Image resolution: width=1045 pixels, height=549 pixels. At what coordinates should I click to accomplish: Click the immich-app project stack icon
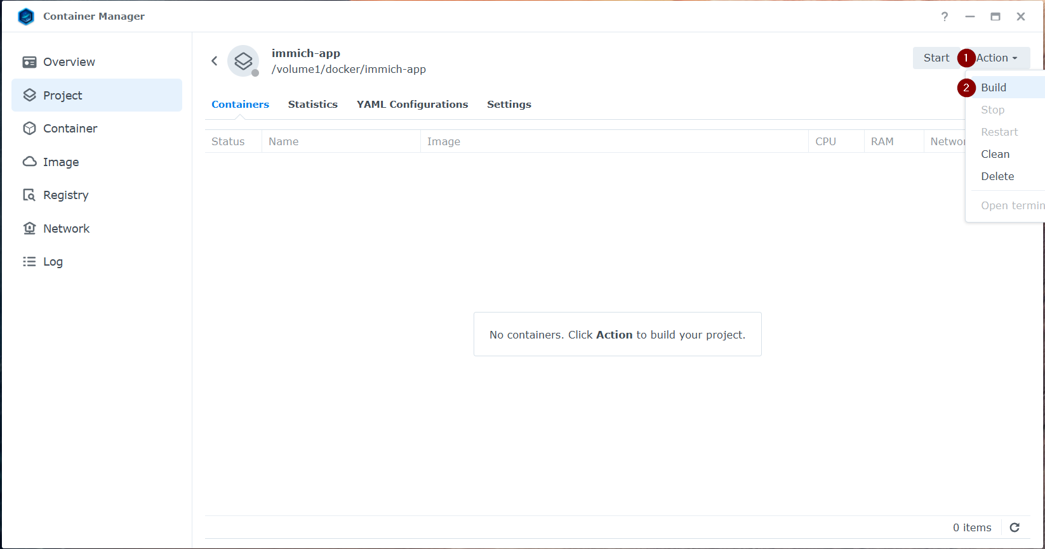pyautogui.click(x=243, y=61)
